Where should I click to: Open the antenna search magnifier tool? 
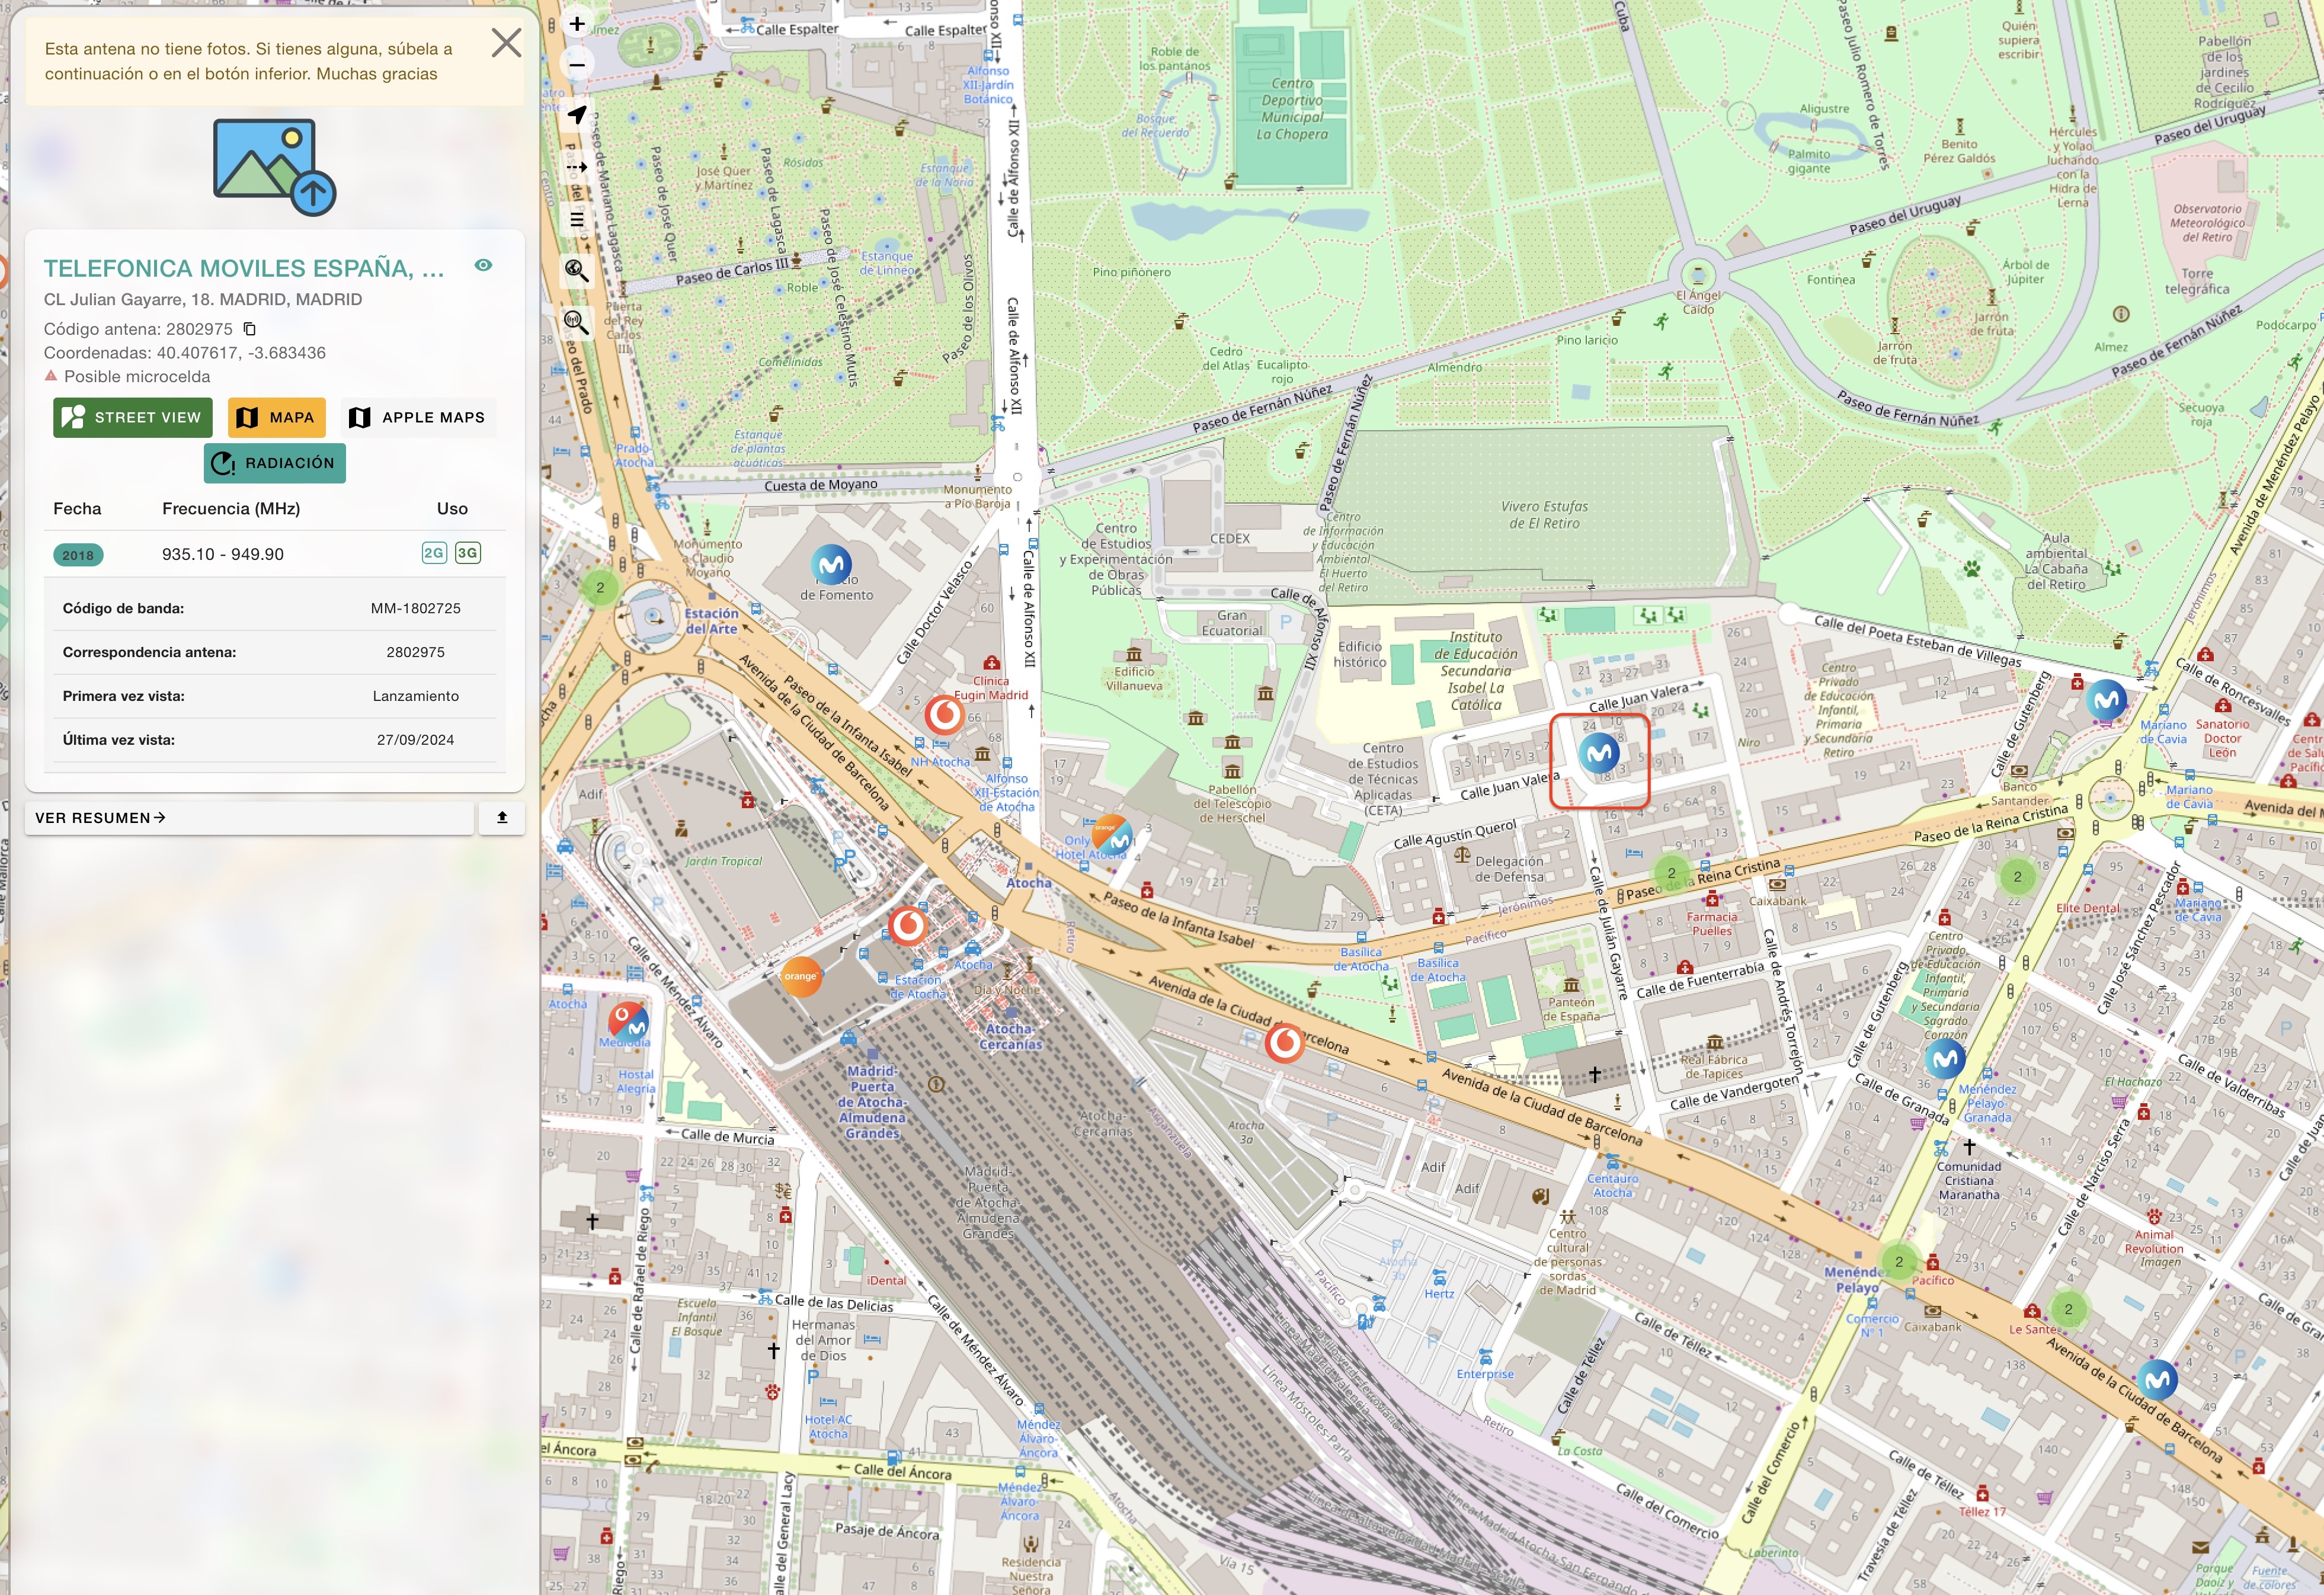(x=577, y=322)
